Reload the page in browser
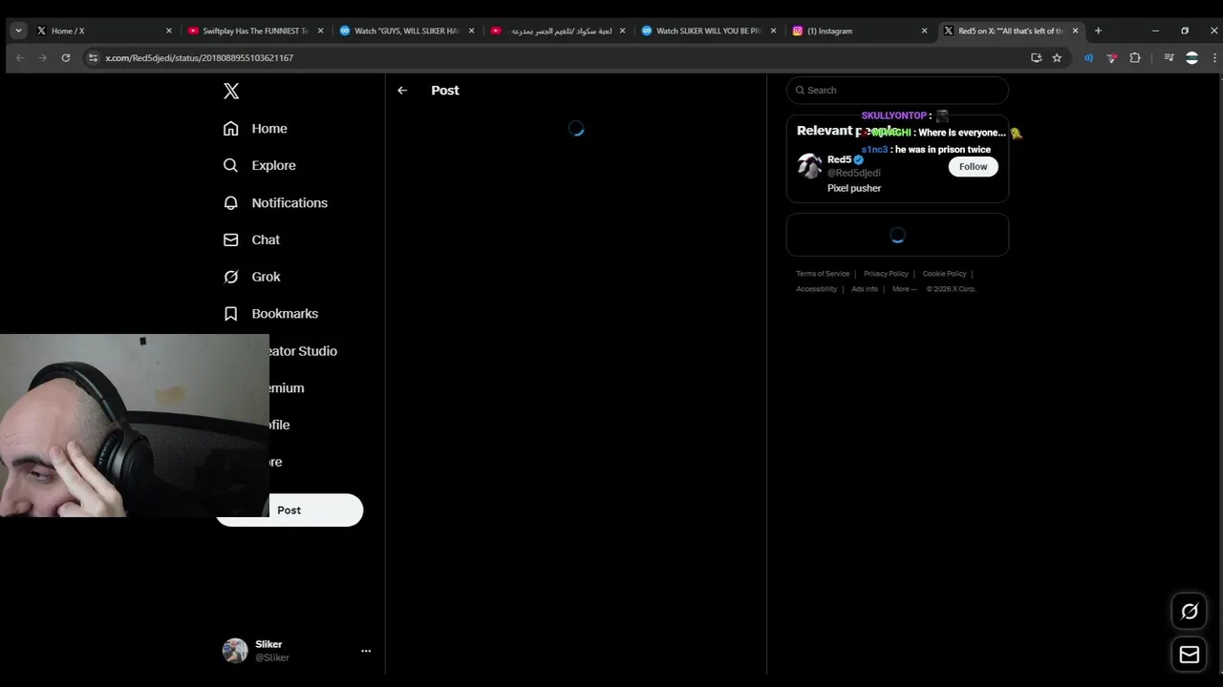 (x=65, y=57)
